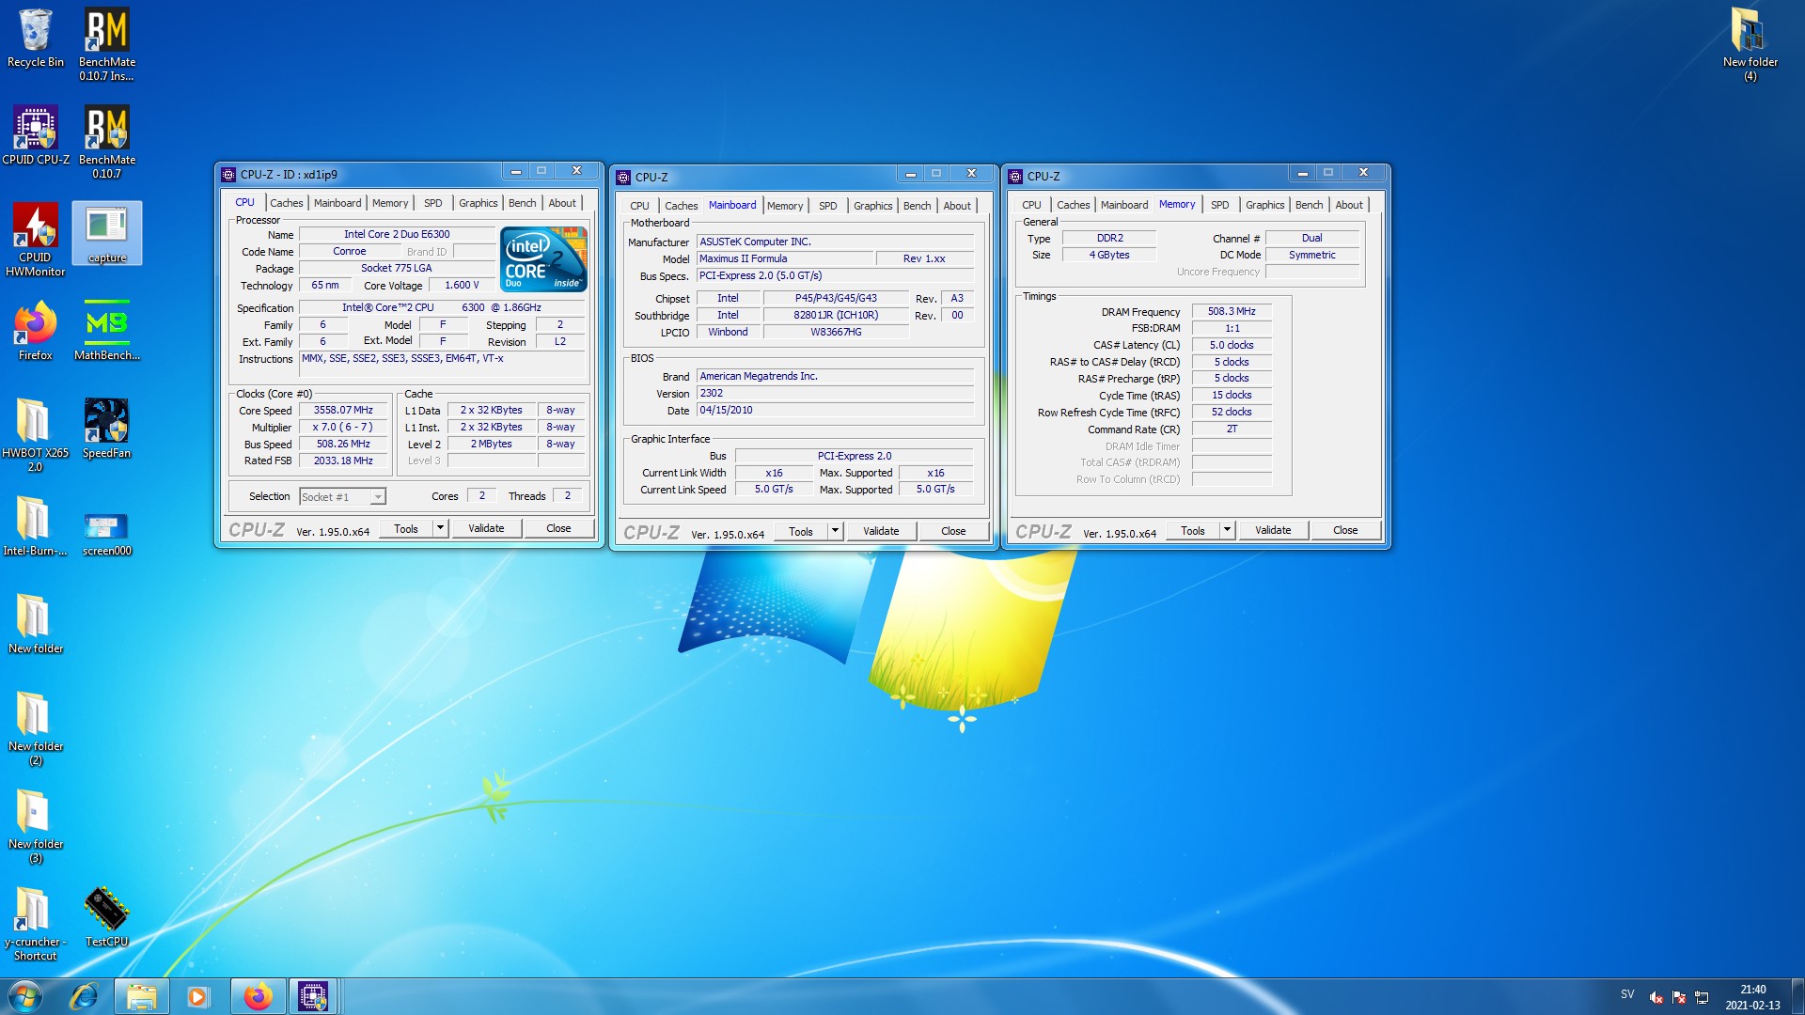Click Southbridge model 82801JR (ICH10R)

(836, 316)
